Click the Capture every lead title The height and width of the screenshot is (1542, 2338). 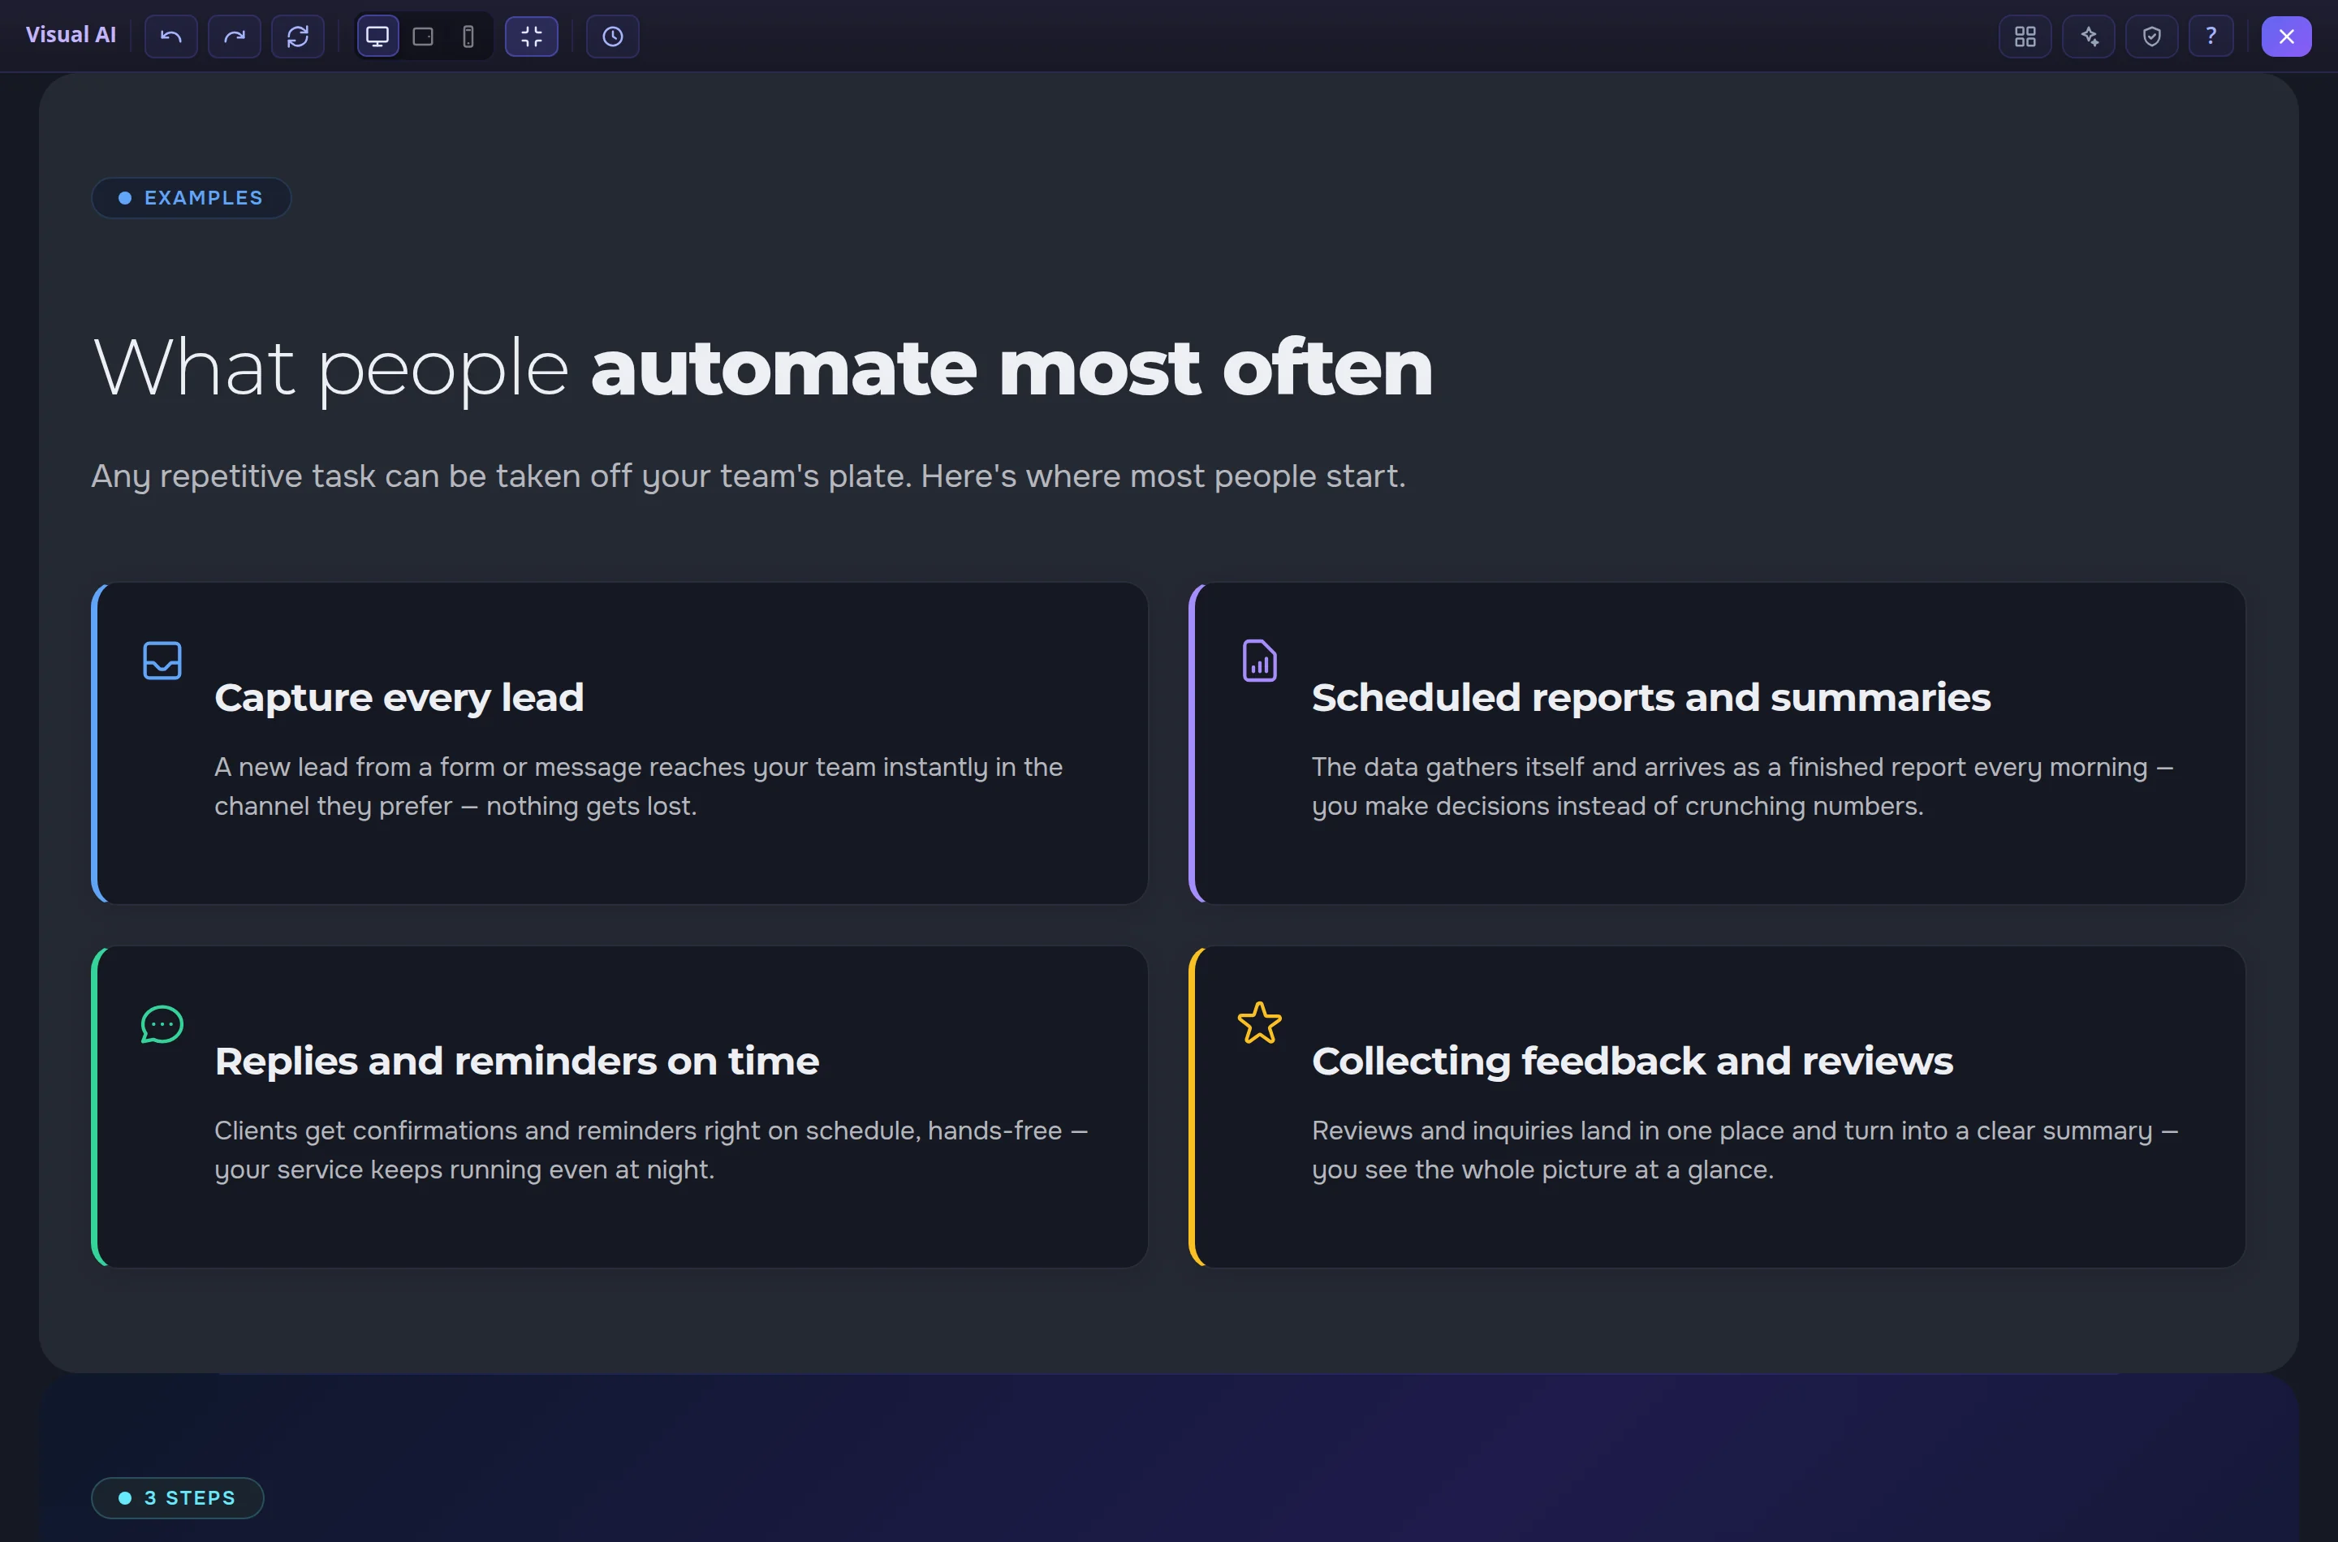(399, 697)
